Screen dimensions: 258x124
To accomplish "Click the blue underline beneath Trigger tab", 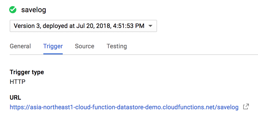I will pos(53,54).
